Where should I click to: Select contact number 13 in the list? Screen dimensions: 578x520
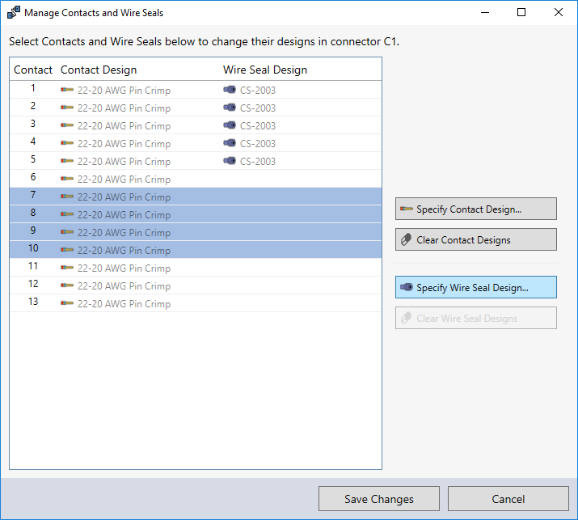(x=33, y=302)
